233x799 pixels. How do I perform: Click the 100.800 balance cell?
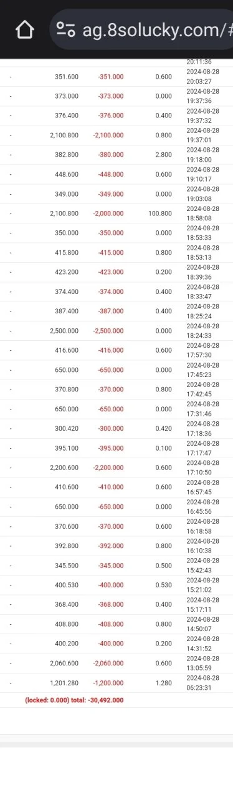click(x=161, y=213)
